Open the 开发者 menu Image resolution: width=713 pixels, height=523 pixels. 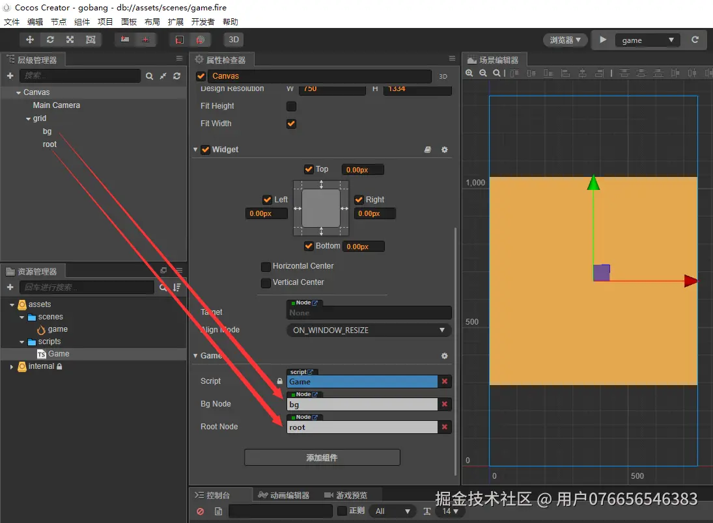click(203, 22)
